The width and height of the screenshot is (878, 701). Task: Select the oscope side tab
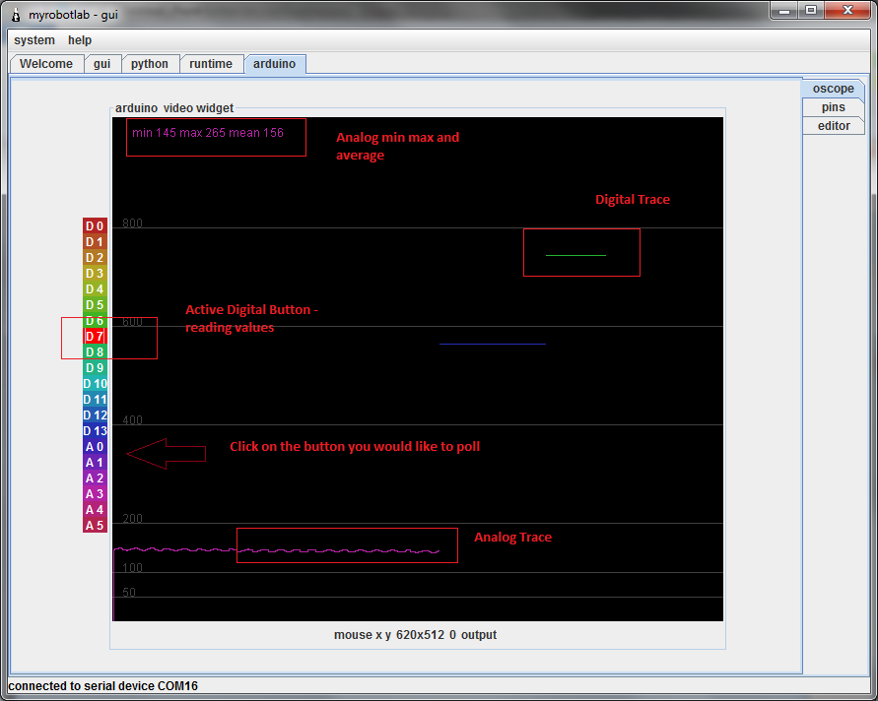(834, 89)
